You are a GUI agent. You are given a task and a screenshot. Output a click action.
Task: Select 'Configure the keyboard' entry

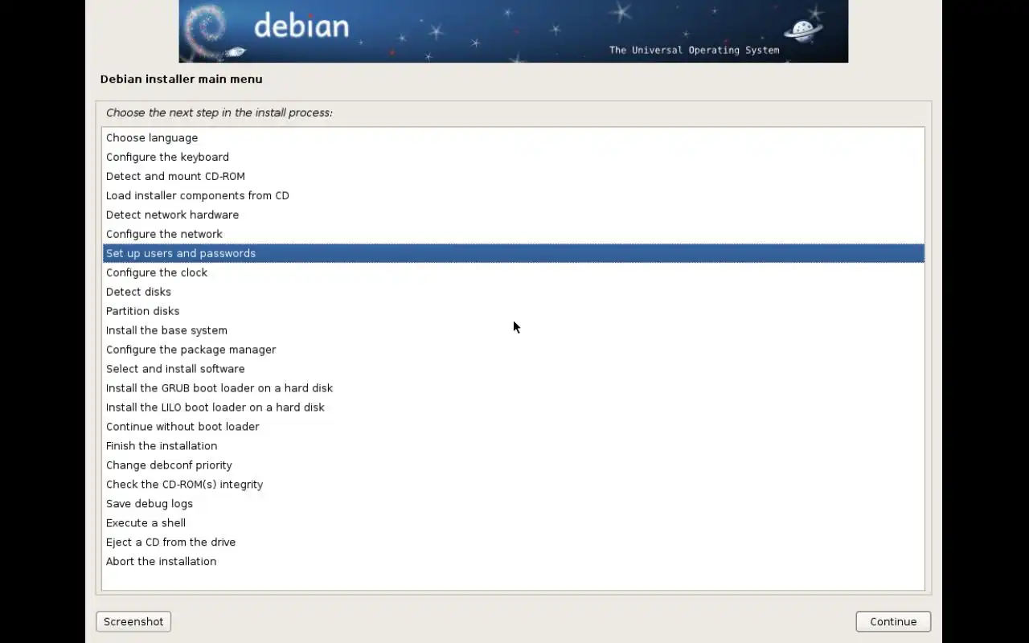[x=513, y=157]
